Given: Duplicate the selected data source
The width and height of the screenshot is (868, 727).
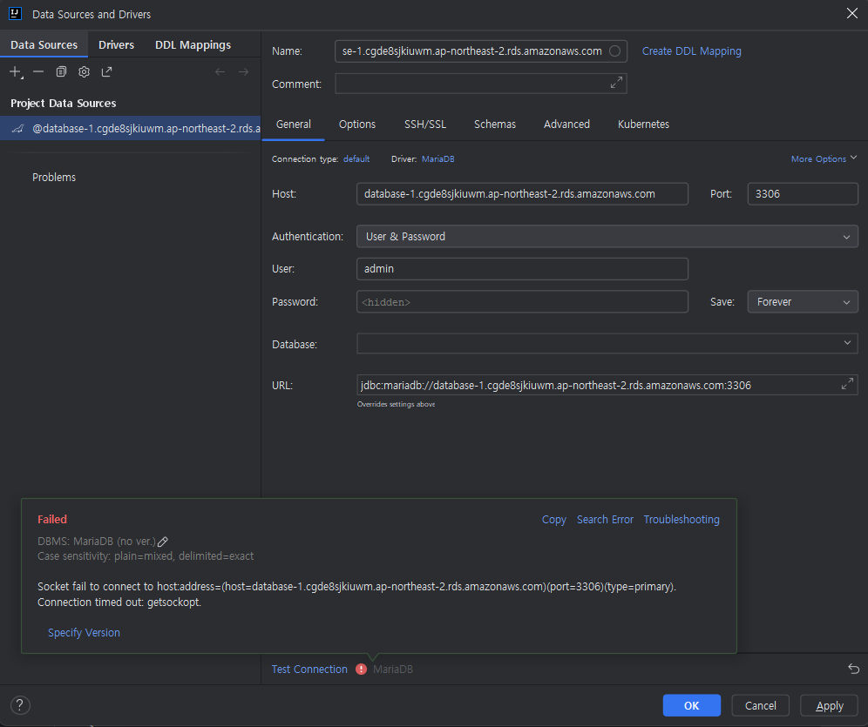Looking at the screenshot, I should pyautogui.click(x=61, y=72).
